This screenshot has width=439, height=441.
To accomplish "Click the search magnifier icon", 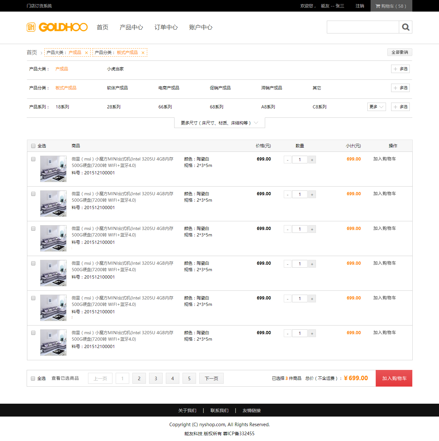I will 406,27.
